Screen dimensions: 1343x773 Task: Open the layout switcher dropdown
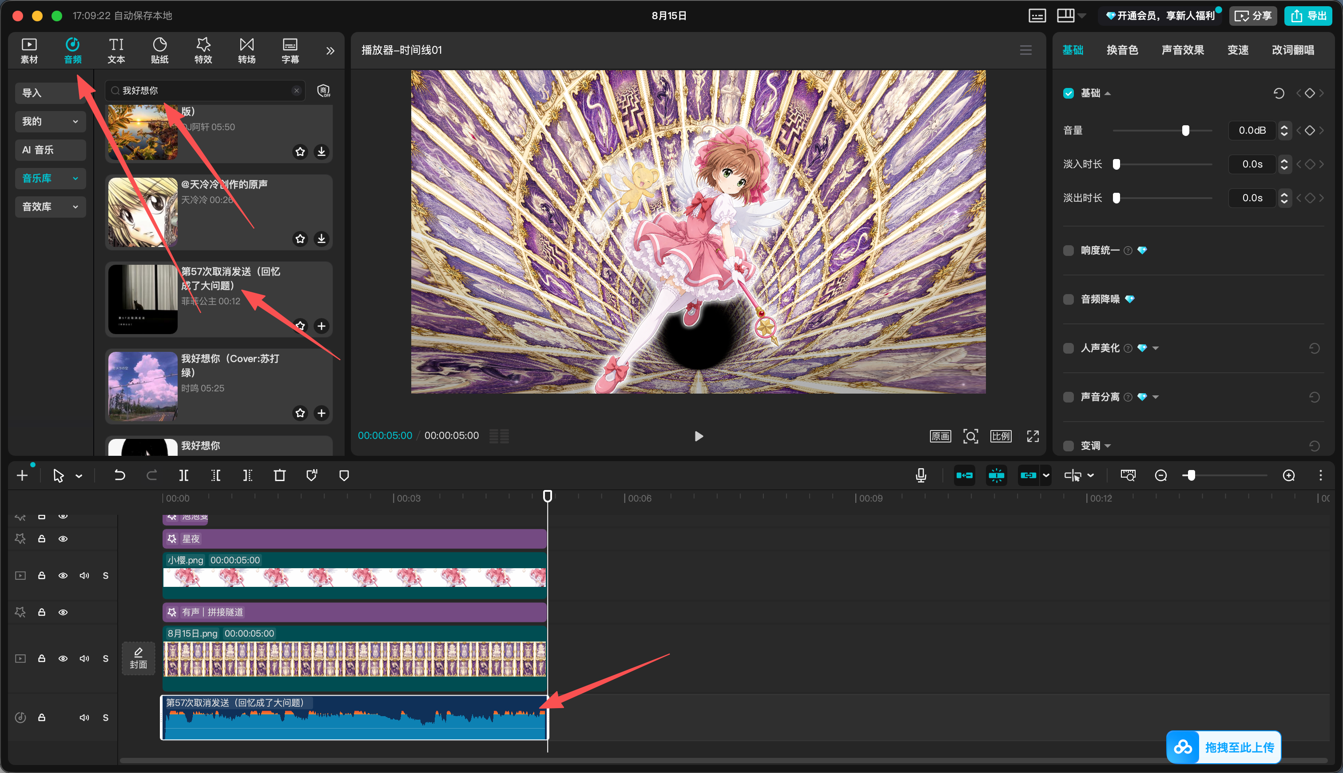click(x=1071, y=16)
